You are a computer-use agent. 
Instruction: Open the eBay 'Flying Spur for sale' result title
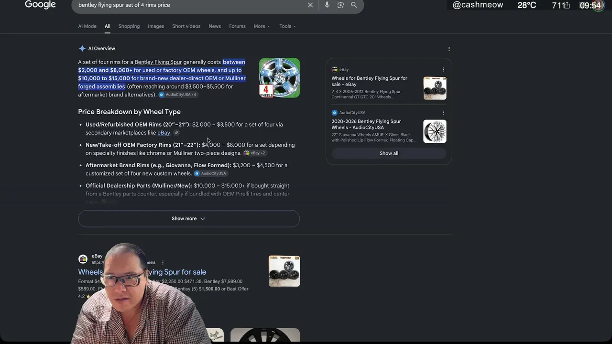coord(142,272)
